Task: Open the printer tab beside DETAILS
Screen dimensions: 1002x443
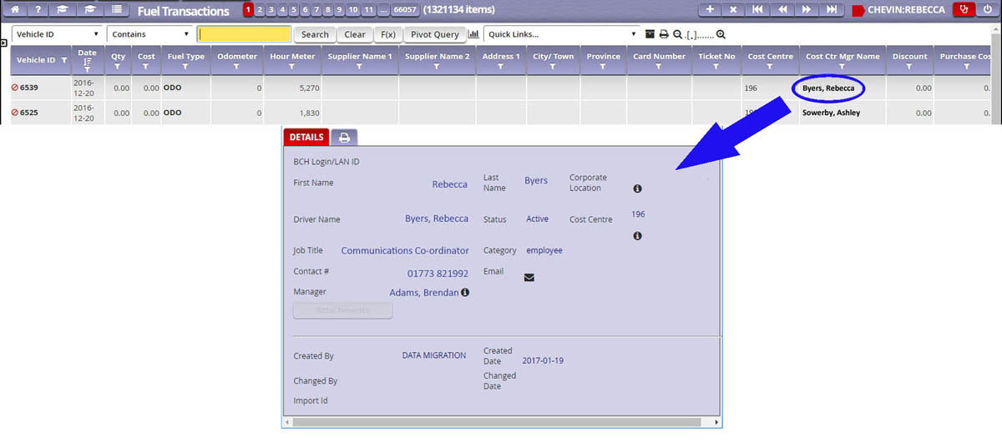Action: click(x=344, y=138)
